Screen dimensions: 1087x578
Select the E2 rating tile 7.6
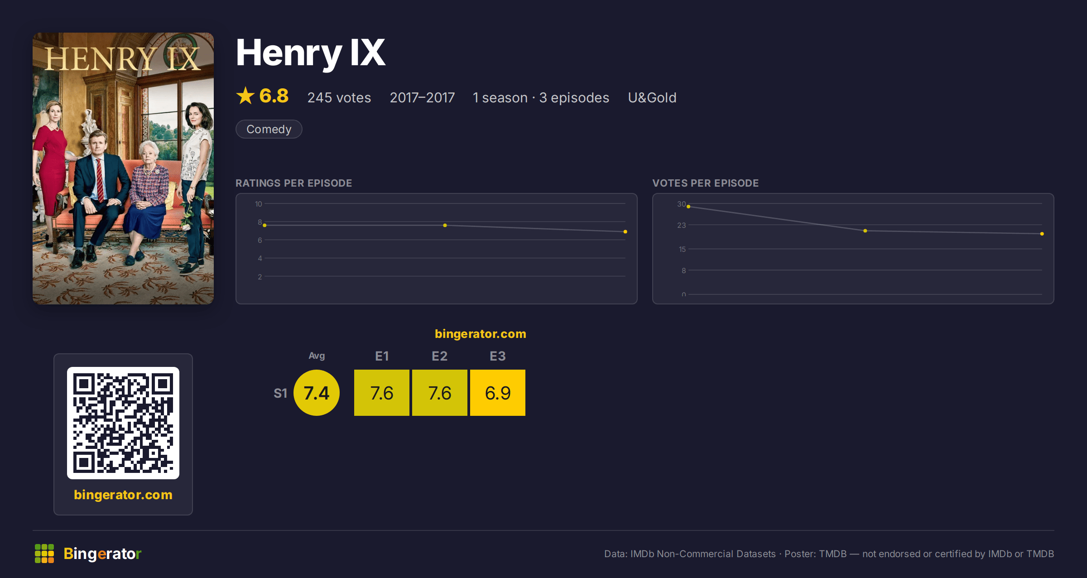[x=440, y=393]
